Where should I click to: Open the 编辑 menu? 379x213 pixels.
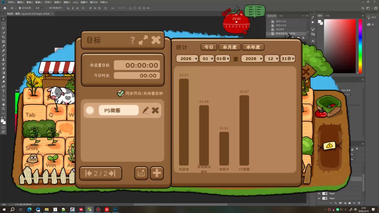click(21, 2)
